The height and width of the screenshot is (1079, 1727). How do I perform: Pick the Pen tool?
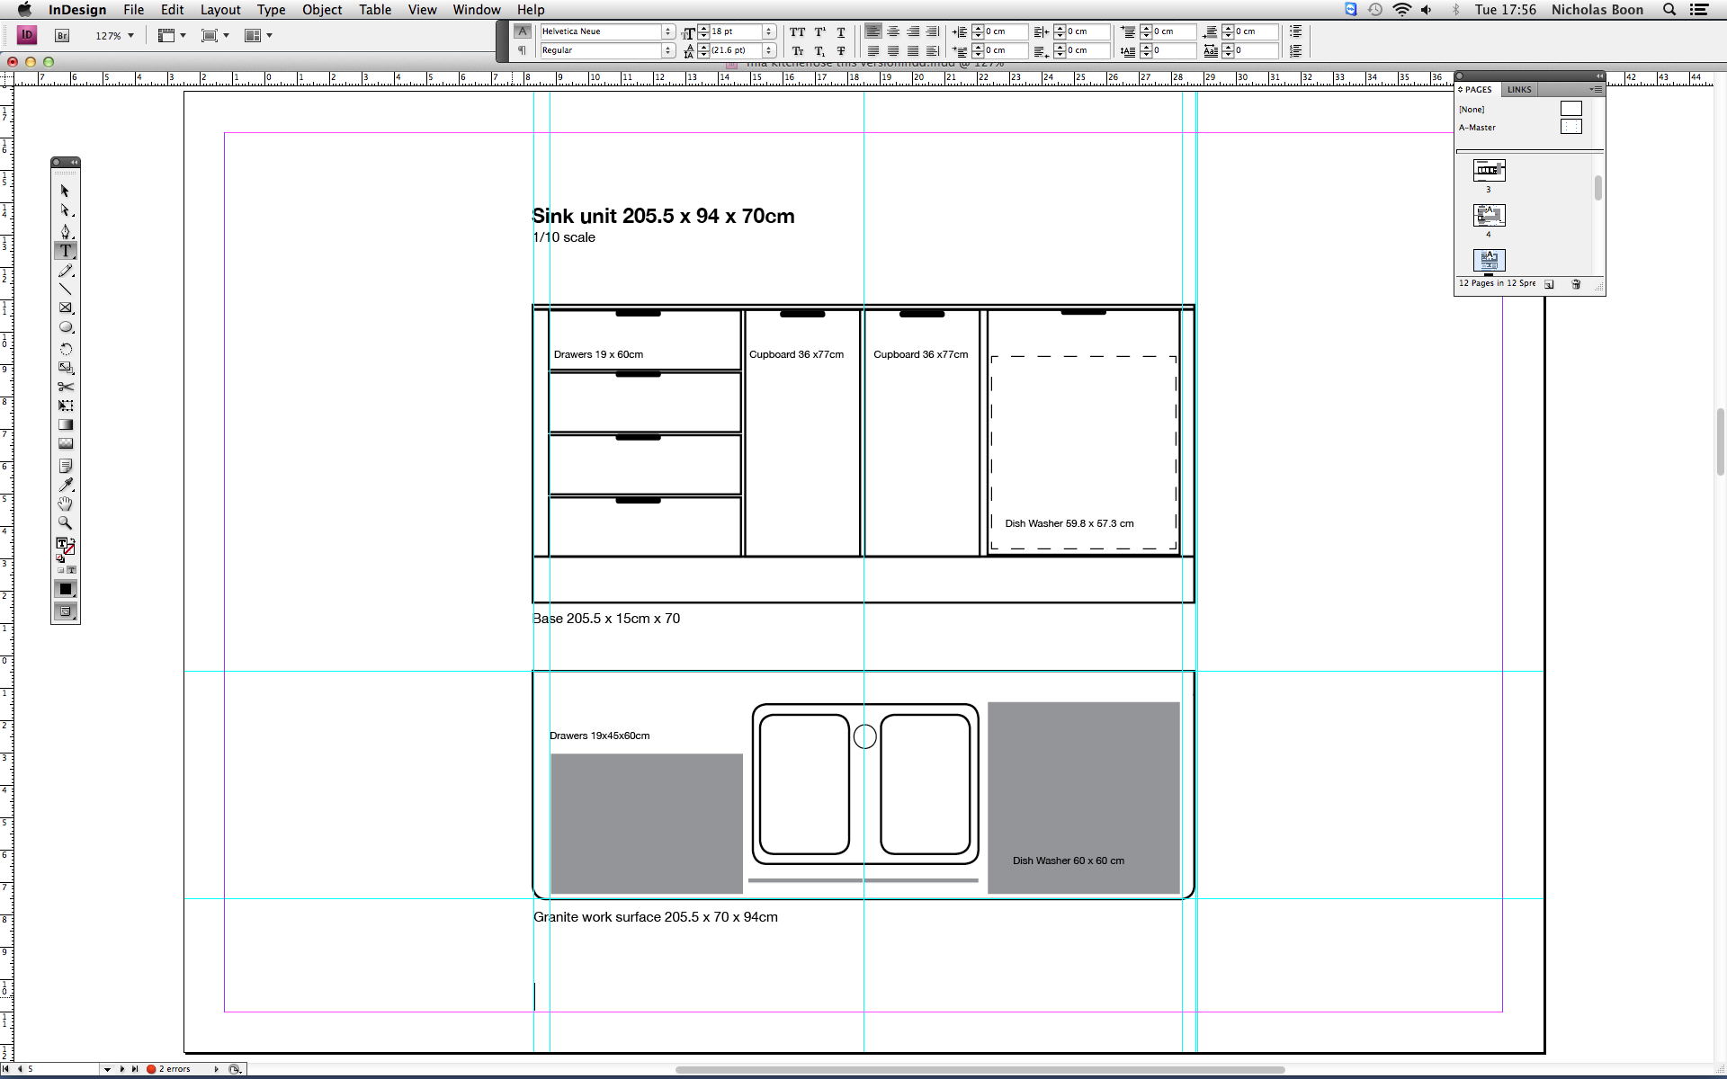(x=65, y=231)
